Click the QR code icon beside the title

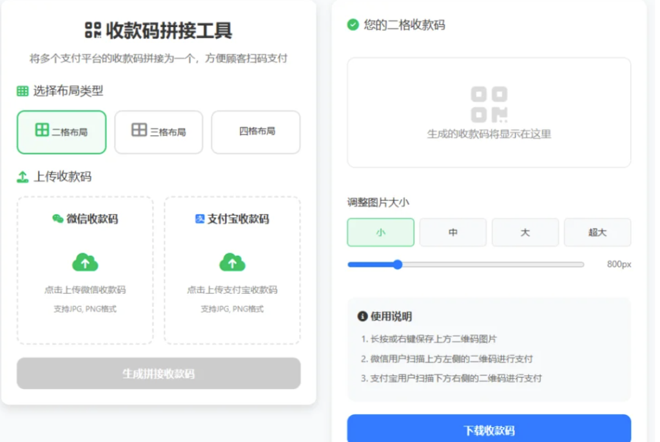click(93, 30)
